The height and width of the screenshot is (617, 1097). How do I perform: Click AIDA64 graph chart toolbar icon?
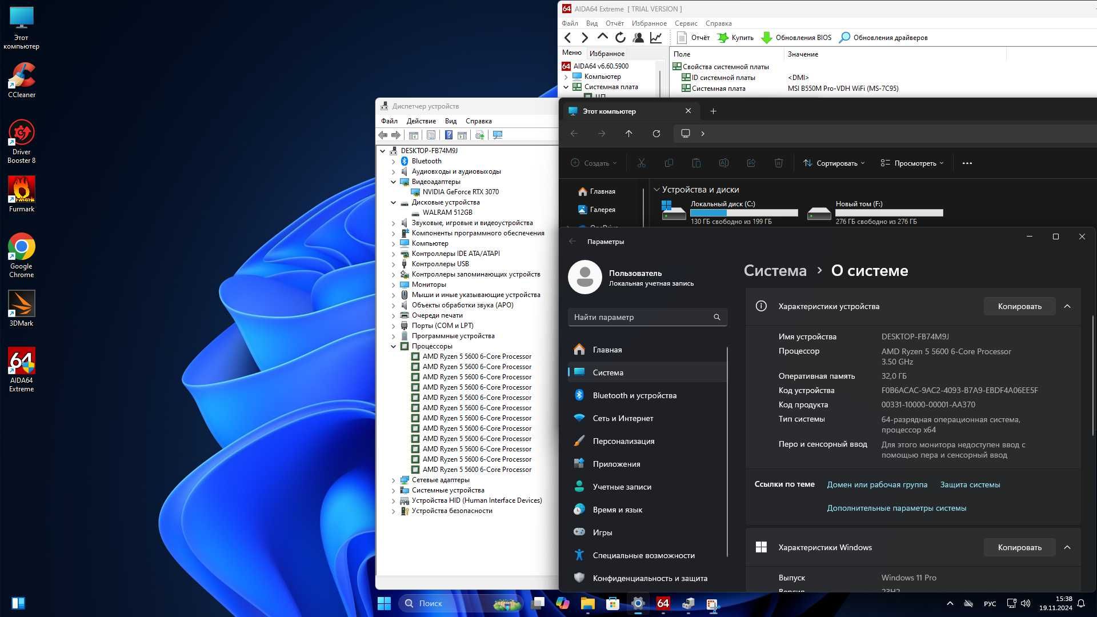(x=656, y=38)
